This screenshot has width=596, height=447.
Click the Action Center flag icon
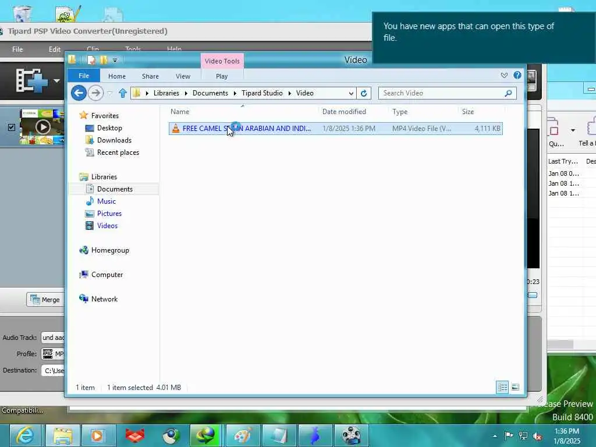coord(509,435)
